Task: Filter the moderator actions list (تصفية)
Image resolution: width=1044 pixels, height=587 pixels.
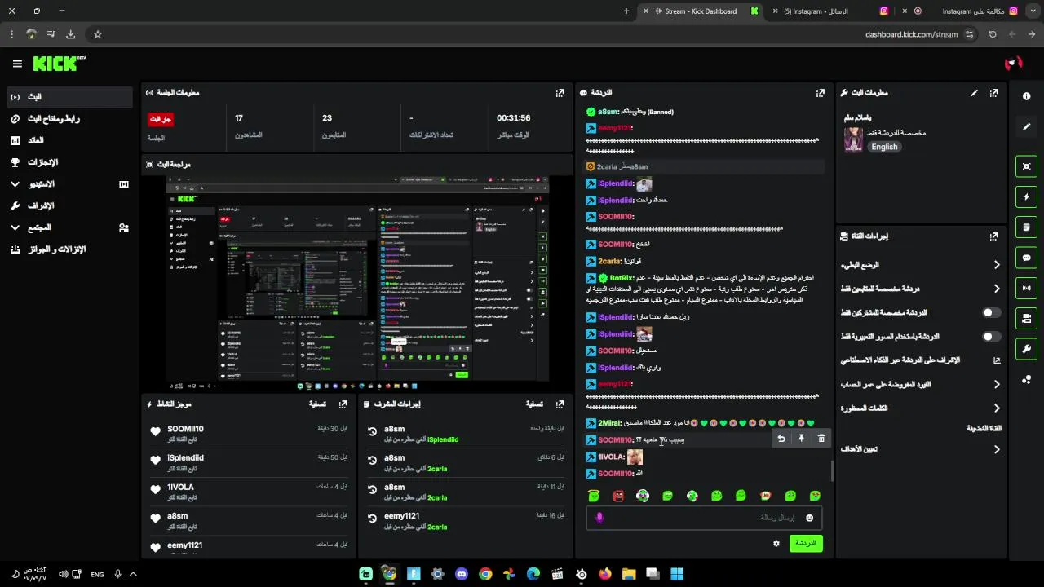Action: pyautogui.click(x=534, y=404)
